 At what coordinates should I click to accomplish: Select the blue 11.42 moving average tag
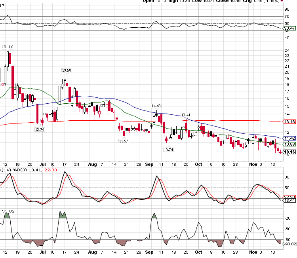pyautogui.click(x=289, y=138)
